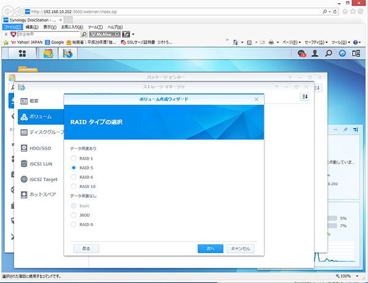Select ボリューム in Storage Manager sidebar
Image resolution: width=368 pixels, height=283 pixels.
coord(41,116)
